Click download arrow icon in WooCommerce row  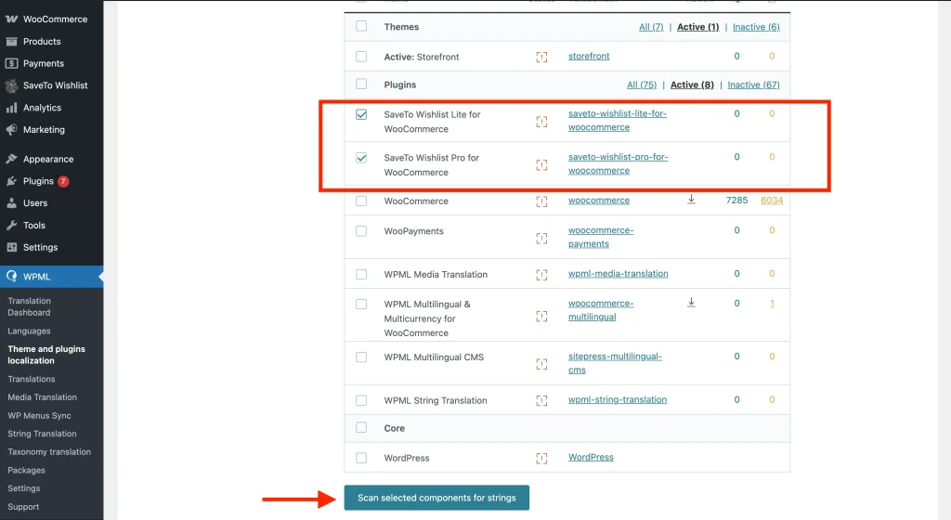click(691, 200)
